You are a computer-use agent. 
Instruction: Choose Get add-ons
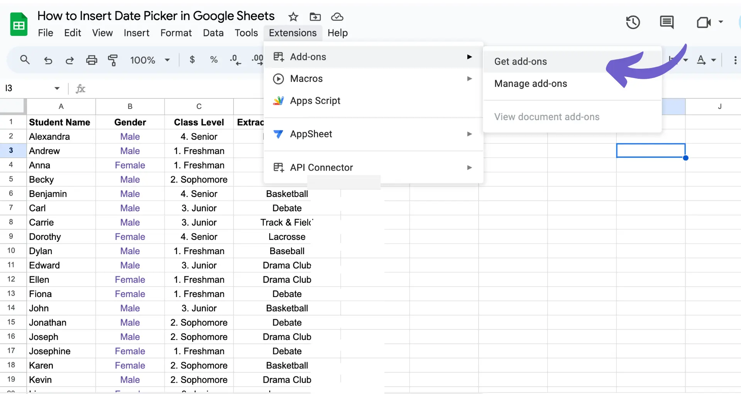pos(572,61)
